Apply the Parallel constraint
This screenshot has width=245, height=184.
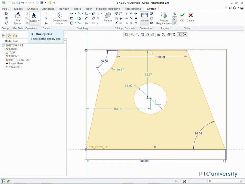[136, 23]
